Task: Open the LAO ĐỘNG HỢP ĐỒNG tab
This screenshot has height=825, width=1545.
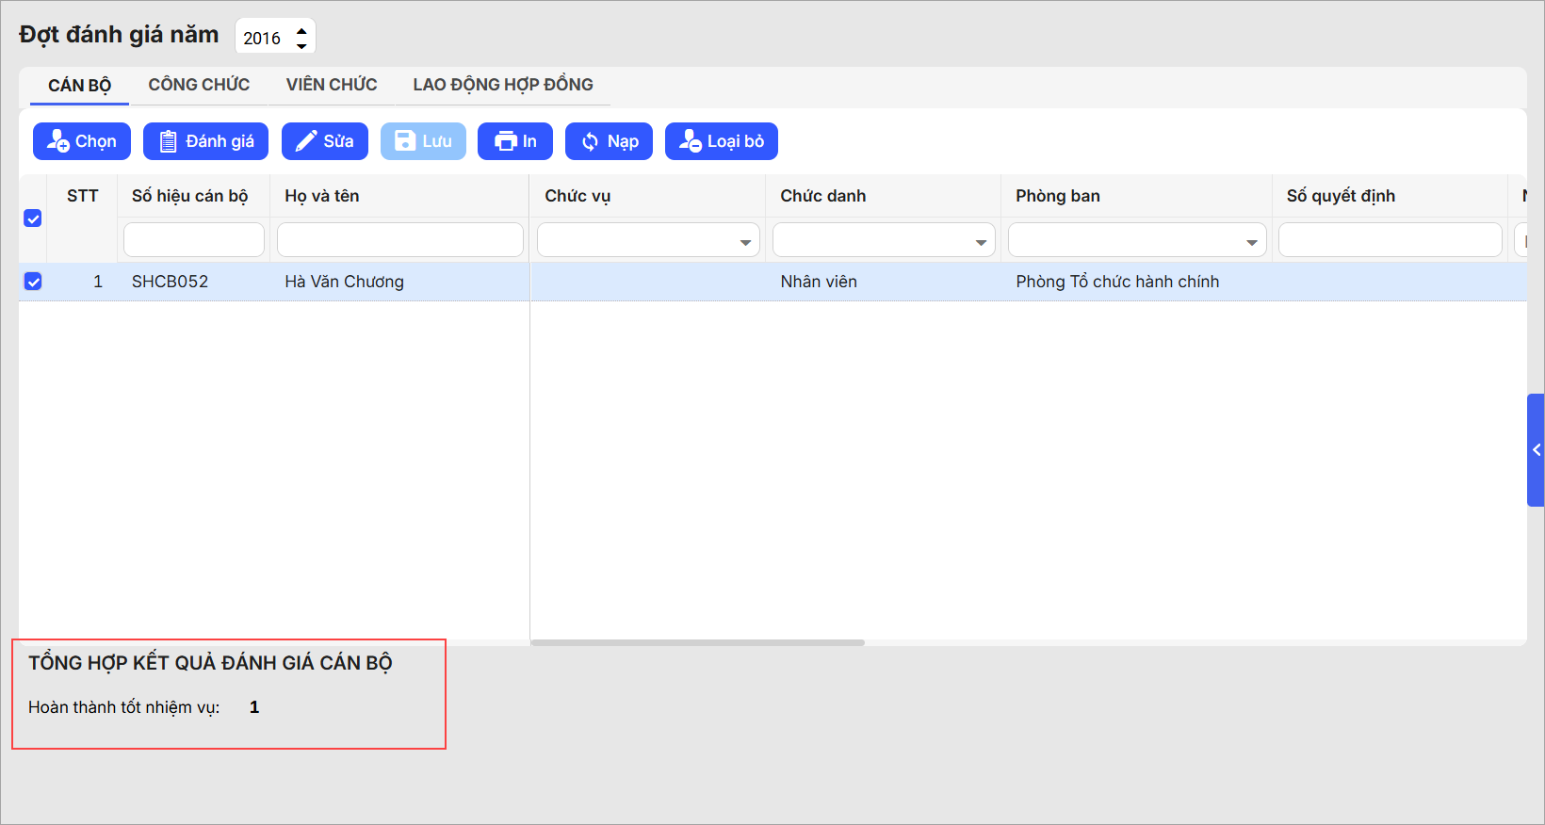Action: click(x=503, y=85)
